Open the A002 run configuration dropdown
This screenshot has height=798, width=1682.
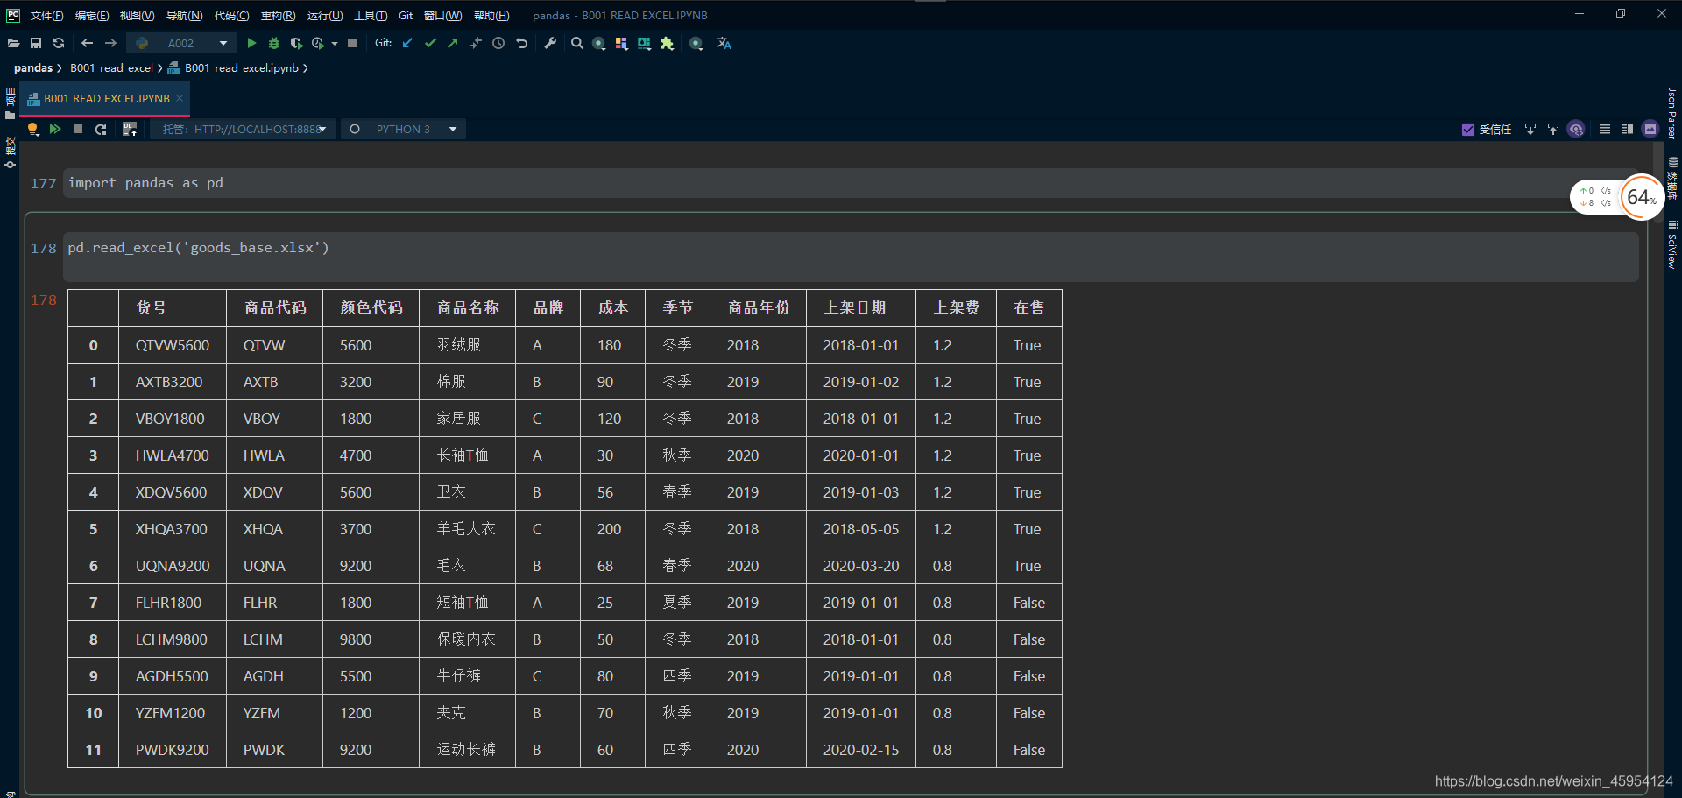point(180,43)
